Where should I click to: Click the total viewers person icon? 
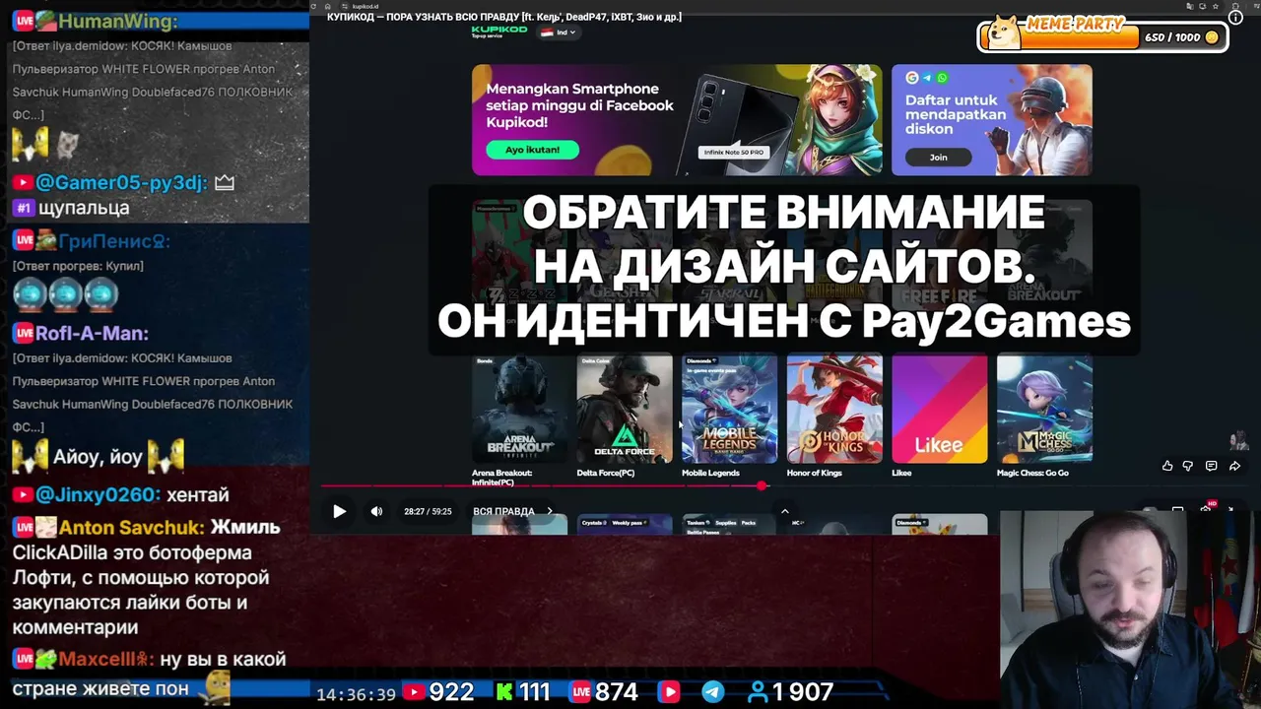point(758,692)
